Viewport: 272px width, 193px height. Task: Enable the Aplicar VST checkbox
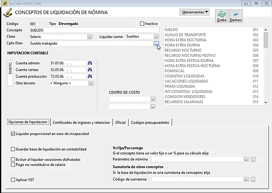click(x=13, y=180)
